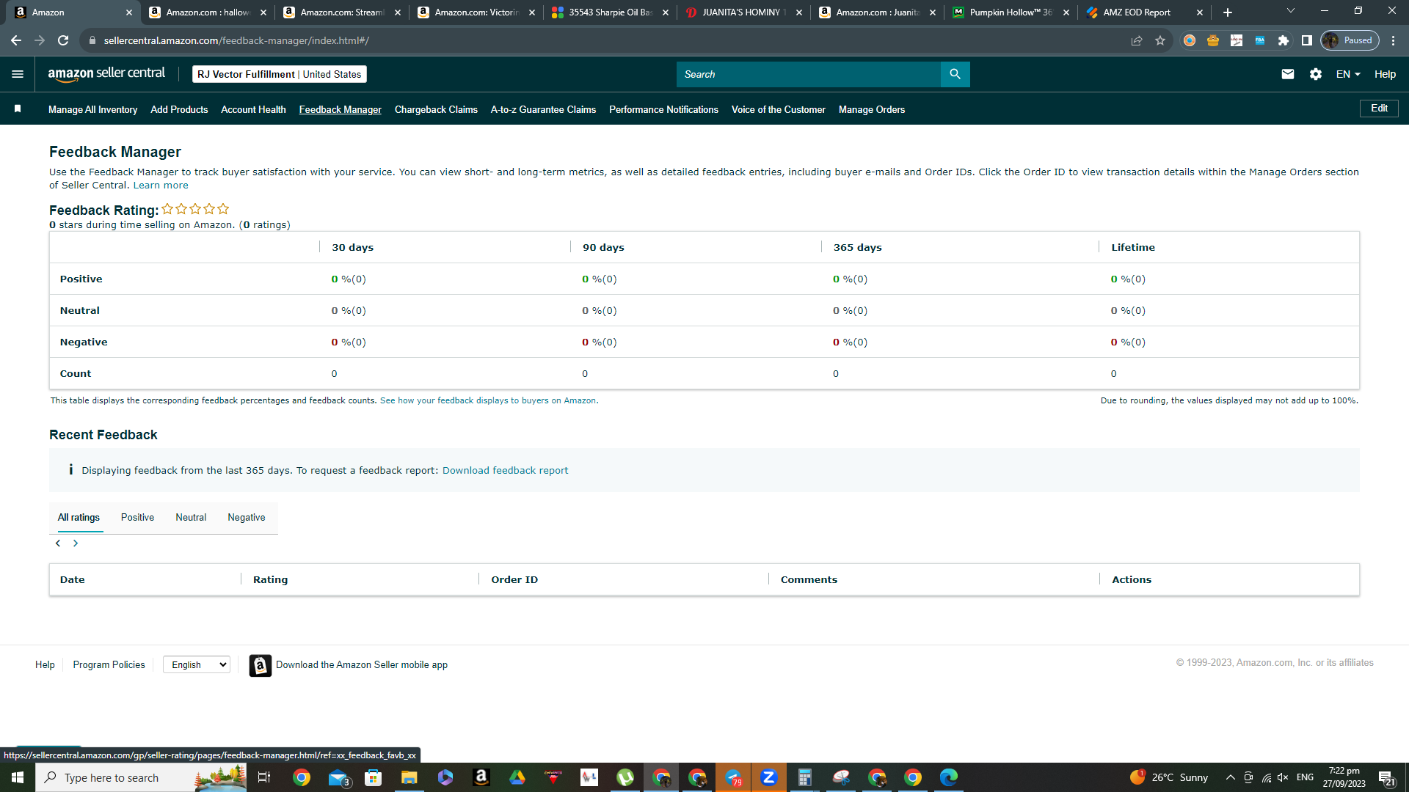The image size is (1409, 792).
Task: Click the browser address bar URL
Action: (236, 40)
